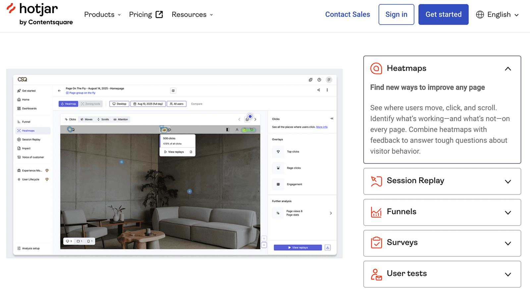The height and width of the screenshot is (298, 530).
Task: Switch to Zoning tools mode
Action: click(x=91, y=104)
